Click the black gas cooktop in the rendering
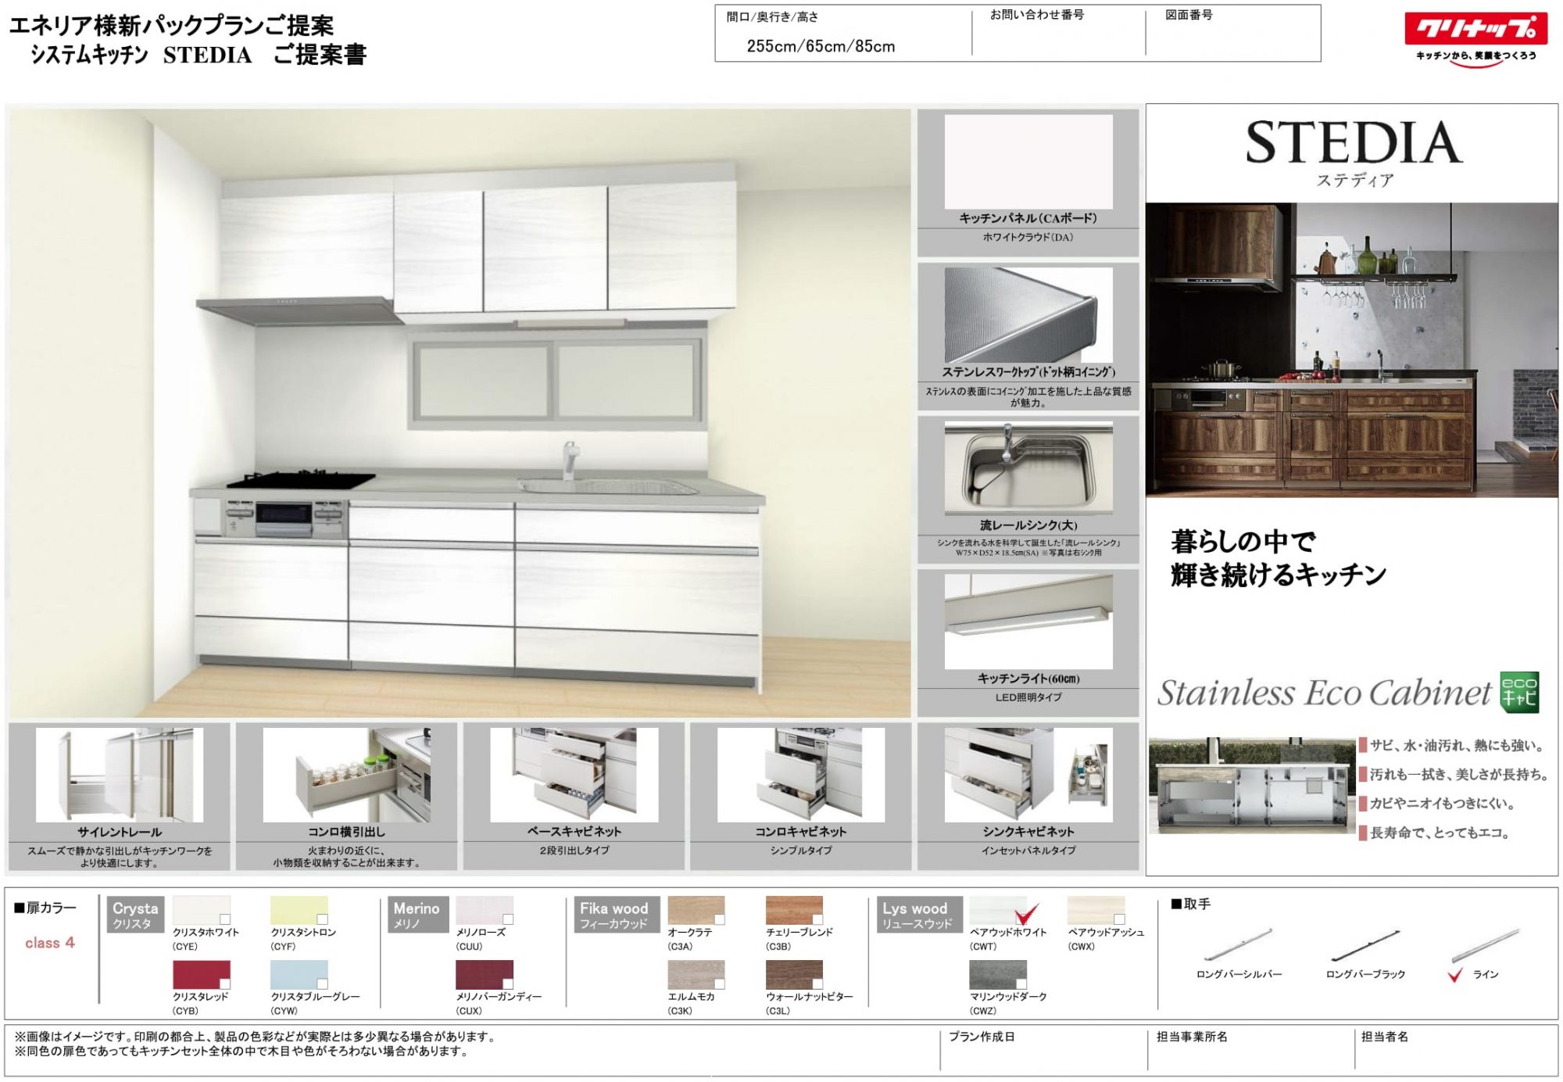The image size is (1563, 1082). pyautogui.click(x=301, y=479)
